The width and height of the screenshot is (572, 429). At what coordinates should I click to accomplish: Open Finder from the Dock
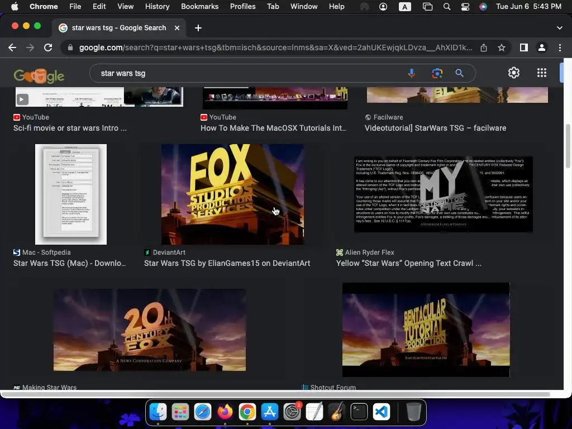[x=158, y=412]
